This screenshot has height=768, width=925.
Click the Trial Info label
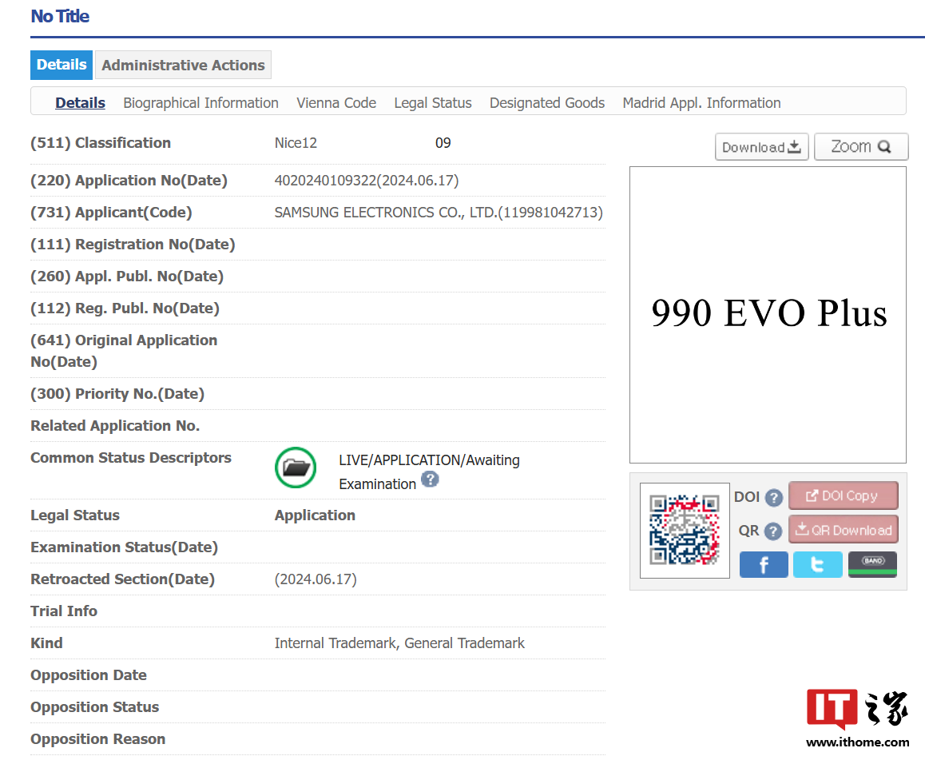tap(64, 611)
